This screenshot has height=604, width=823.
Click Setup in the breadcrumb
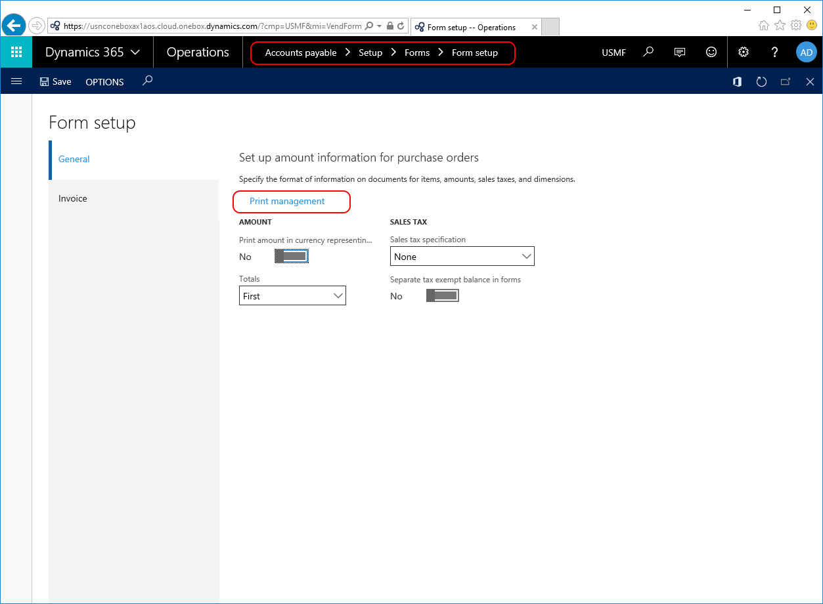(x=370, y=53)
